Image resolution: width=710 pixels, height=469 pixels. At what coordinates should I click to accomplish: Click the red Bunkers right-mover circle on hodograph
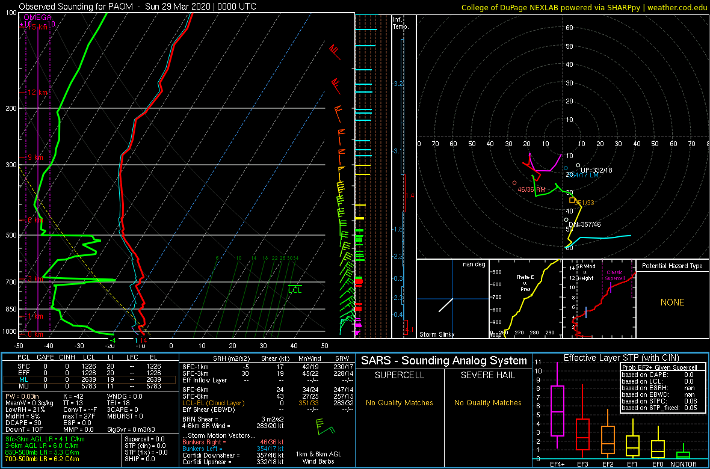(x=514, y=183)
